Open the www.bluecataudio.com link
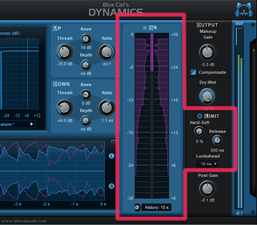This screenshot has width=257, height=225. [24, 221]
